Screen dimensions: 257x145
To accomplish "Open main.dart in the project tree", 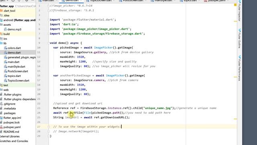I will tap(13, 62).
